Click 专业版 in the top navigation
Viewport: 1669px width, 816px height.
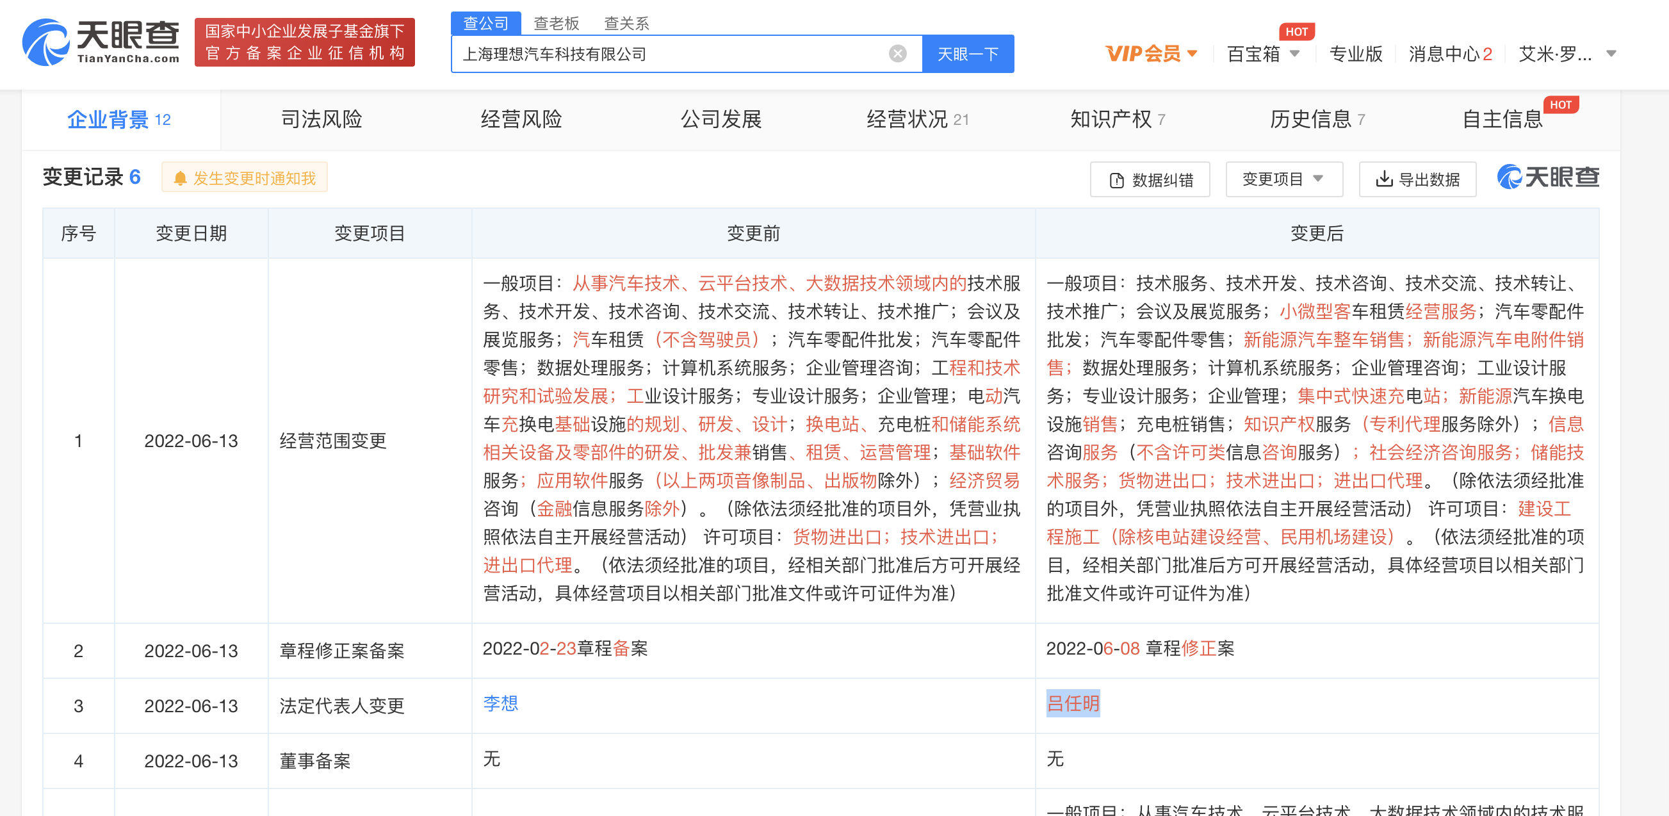coord(1355,54)
